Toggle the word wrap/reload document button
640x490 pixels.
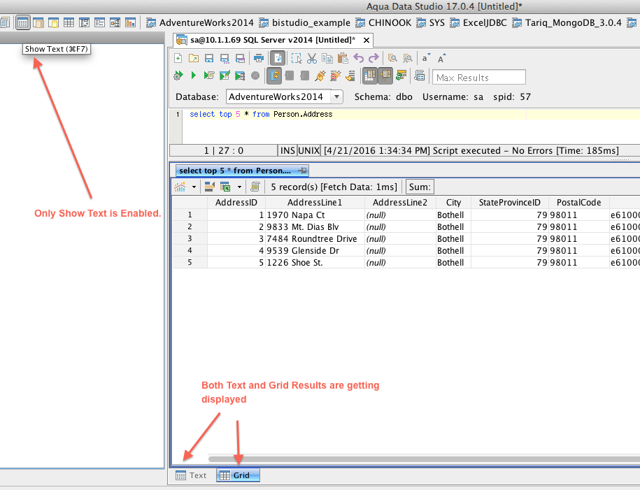click(278, 58)
